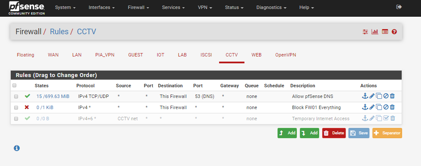The image size is (421, 166).
Task: Add rule to bottom of list
Action: pos(310,133)
